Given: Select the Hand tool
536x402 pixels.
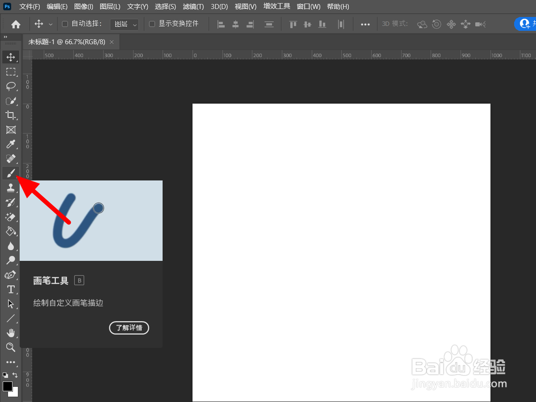Looking at the screenshot, I should coord(11,333).
